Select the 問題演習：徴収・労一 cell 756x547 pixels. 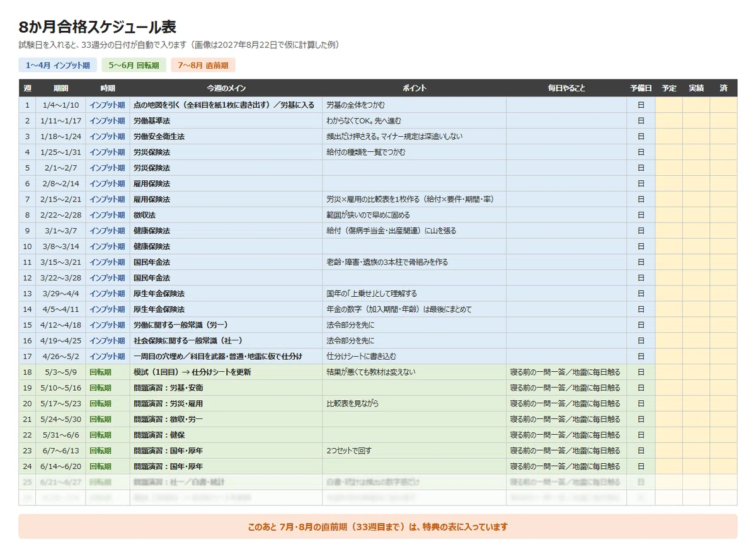(226, 419)
